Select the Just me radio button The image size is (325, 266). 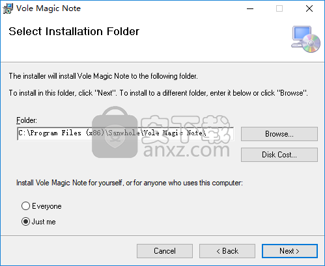point(25,222)
